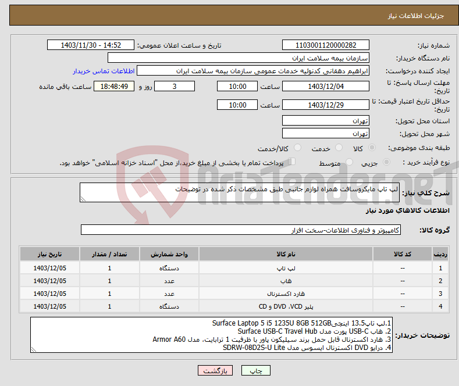This screenshot has height=386, width=459.
Task: Click the بازگشت (back) button
Action: click(215, 370)
